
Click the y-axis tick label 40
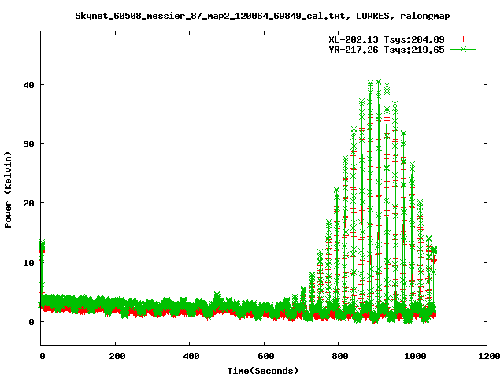(28, 85)
